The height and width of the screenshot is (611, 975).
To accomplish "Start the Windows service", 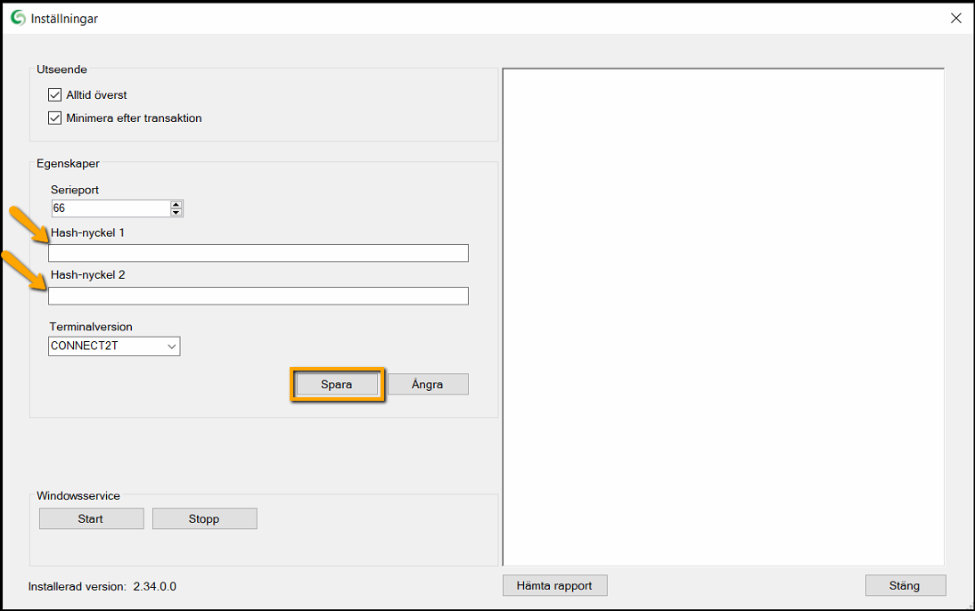I will click(x=91, y=518).
